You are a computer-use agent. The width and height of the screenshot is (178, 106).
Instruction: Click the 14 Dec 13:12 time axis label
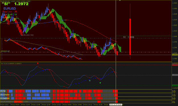(56, 105)
